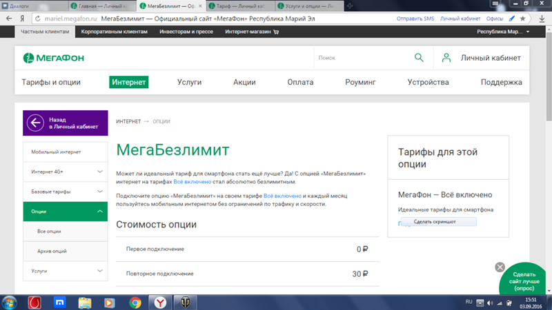Image resolution: width=552 pixels, height=310 pixels.
Task: Click the MegaFon logo
Action: click(54, 58)
